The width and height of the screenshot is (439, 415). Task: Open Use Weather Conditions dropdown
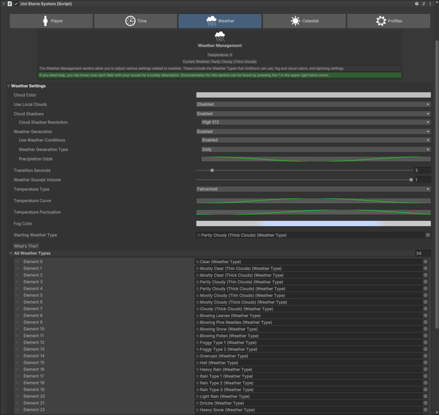pos(316,140)
